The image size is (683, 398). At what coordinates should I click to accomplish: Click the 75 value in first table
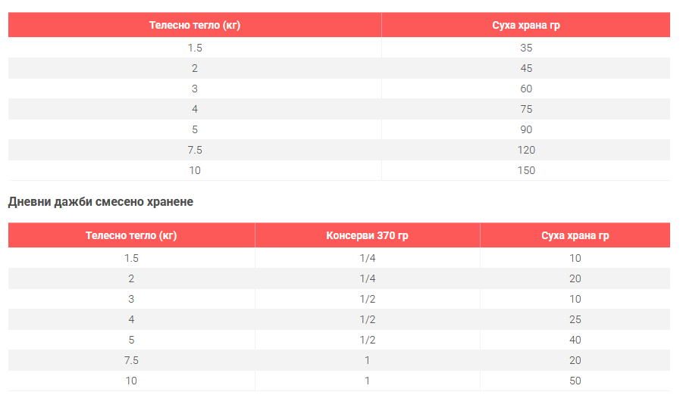pos(525,109)
